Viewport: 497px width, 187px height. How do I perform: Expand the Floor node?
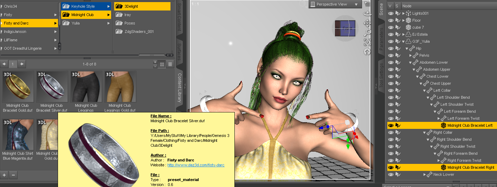tap(404, 20)
